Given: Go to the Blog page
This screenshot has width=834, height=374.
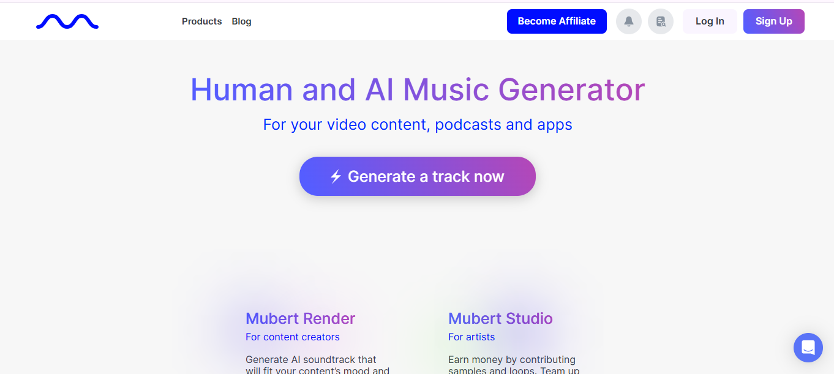Looking at the screenshot, I should [241, 21].
